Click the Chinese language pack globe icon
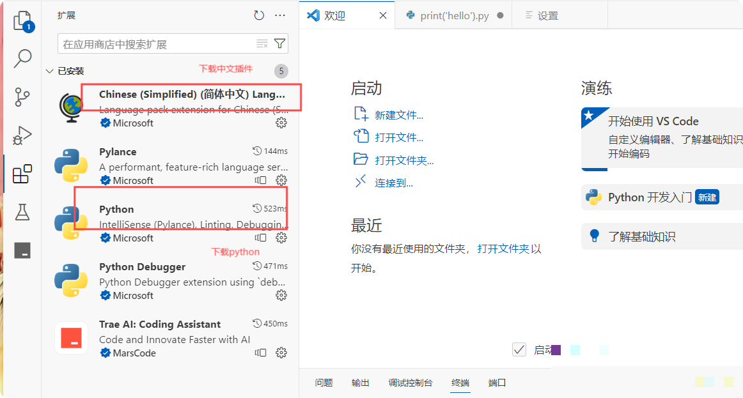743x398 pixels. [71, 108]
